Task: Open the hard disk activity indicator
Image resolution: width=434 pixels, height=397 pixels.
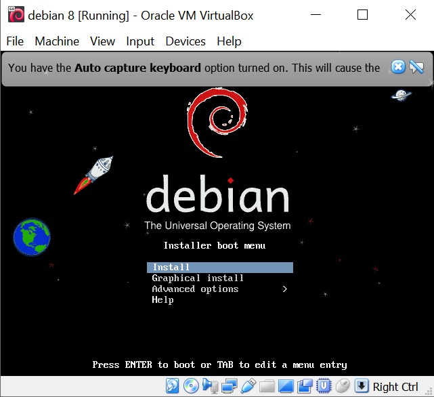Action: pos(172,386)
